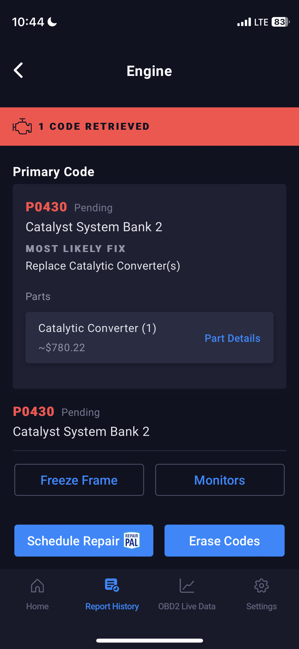Tap the LTE signal bars
This screenshot has width=299, height=649.
click(244, 22)
